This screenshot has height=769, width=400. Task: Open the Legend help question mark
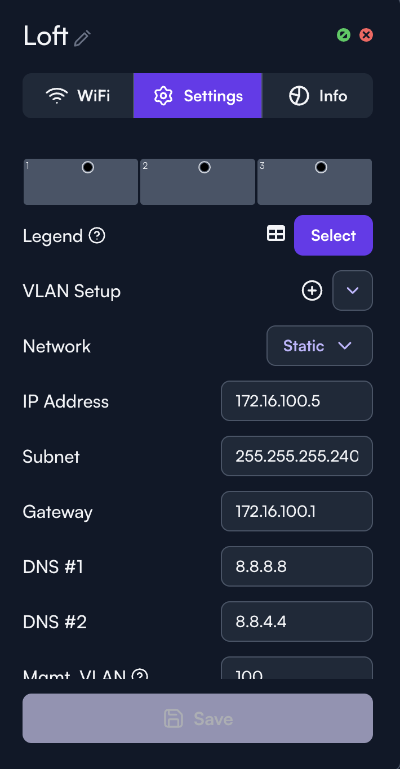point(97,235)
